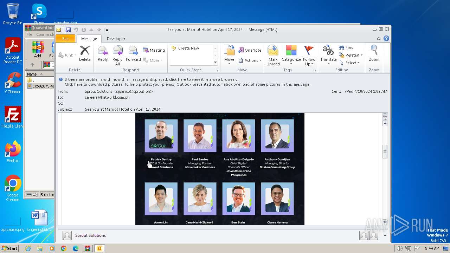Open Junk options dropdown
The height and width of the screenshot is (253, 450).
(x=67, y=55)
